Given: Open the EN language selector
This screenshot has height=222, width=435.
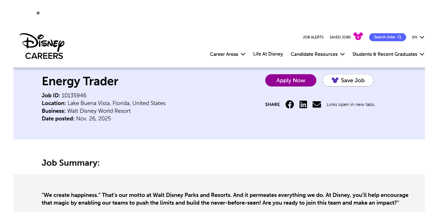Looking at the screenshot, I should click(418, 37).
